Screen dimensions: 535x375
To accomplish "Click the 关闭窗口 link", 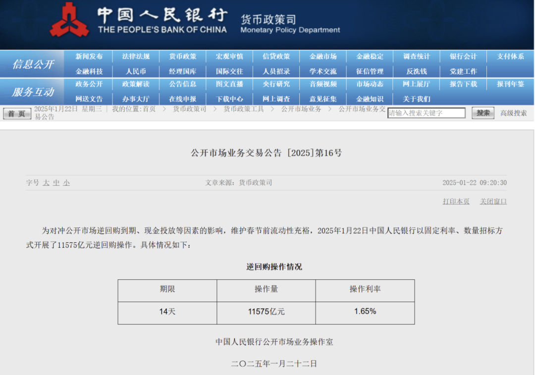I will click(x=493, y=201).
